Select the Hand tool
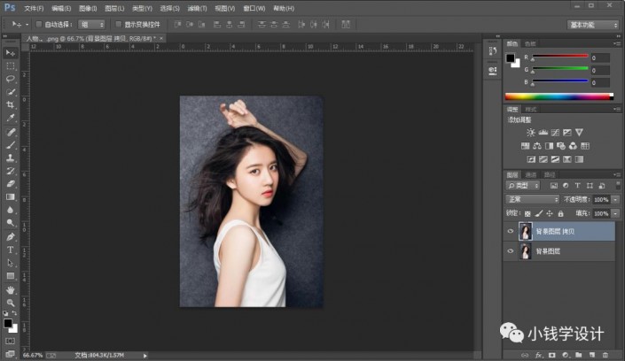 tap(11, 290)
